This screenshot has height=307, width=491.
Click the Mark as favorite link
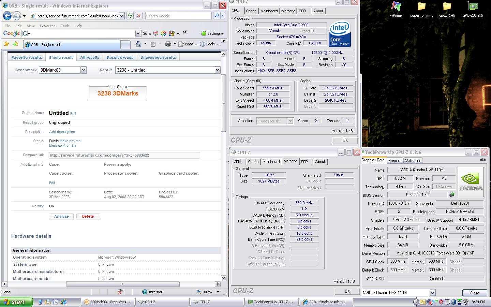click(62, 146)
